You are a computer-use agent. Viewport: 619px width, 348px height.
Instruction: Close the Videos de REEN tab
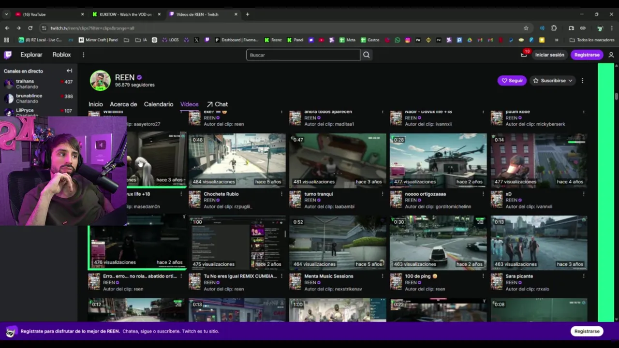click(x=236, y=14)
